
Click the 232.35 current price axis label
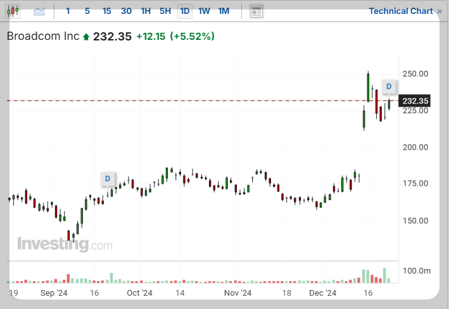point(414,101)
